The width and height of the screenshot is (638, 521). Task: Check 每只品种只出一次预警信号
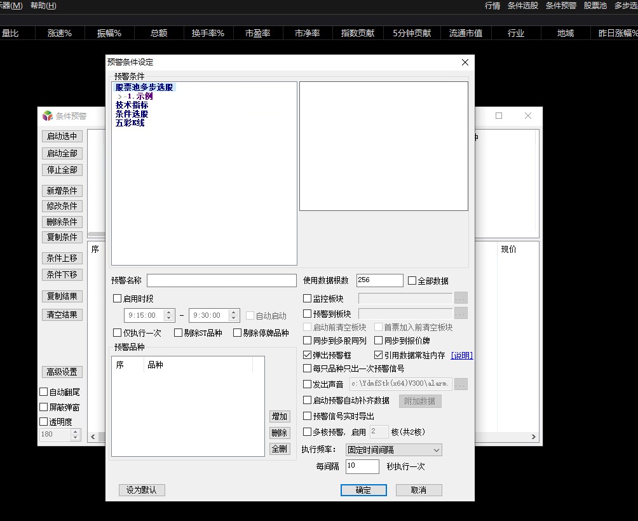tap(307, 369)
